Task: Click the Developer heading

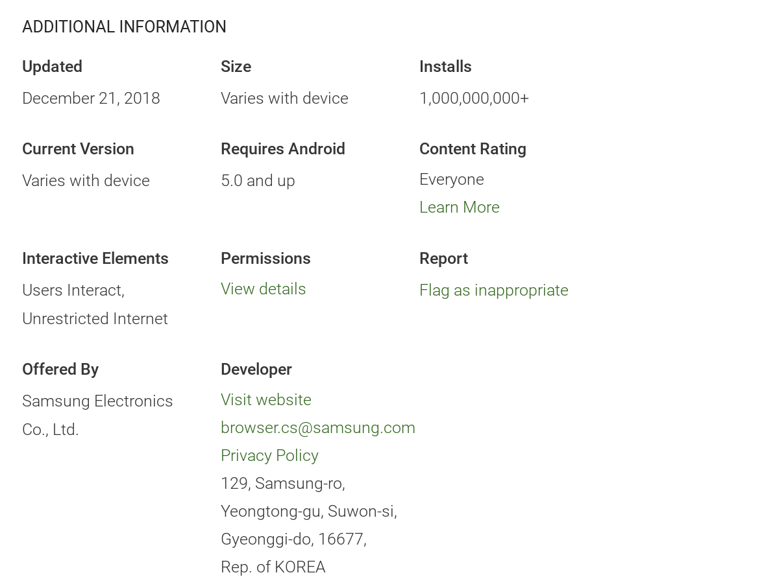Action: coord(256,370)
